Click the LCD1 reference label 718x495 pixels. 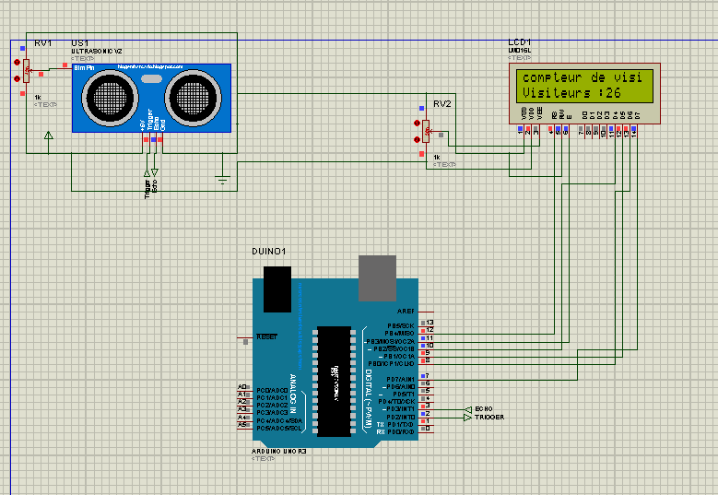[519, 43]
